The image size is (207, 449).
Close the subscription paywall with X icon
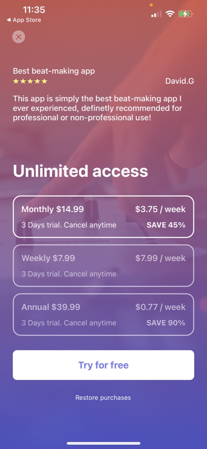click(19, 37)
